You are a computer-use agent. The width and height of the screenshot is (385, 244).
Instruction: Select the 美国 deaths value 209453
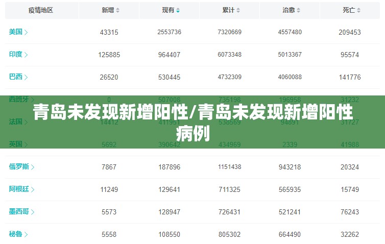(350, 32)
